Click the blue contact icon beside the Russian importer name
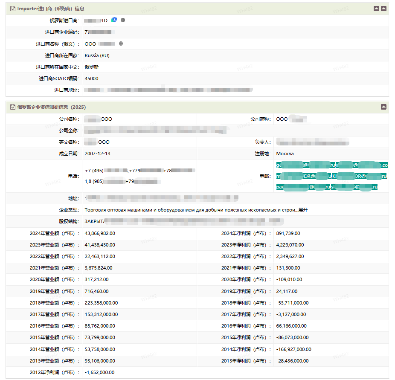Screen dimensions: 395x380 click(114, 20)
